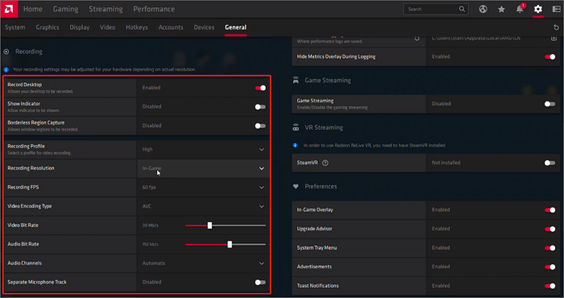The image size is (564, 298).
Task: Click the Game Streaming controller icon
Action: pos(296,81)
